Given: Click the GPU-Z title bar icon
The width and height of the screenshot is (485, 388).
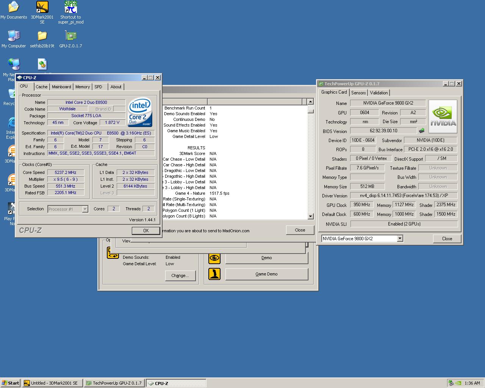Looking at the screenshot, I should [x=321, y=84].
